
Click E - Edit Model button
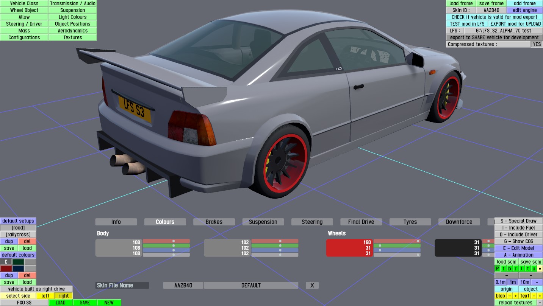coord(518,248)
